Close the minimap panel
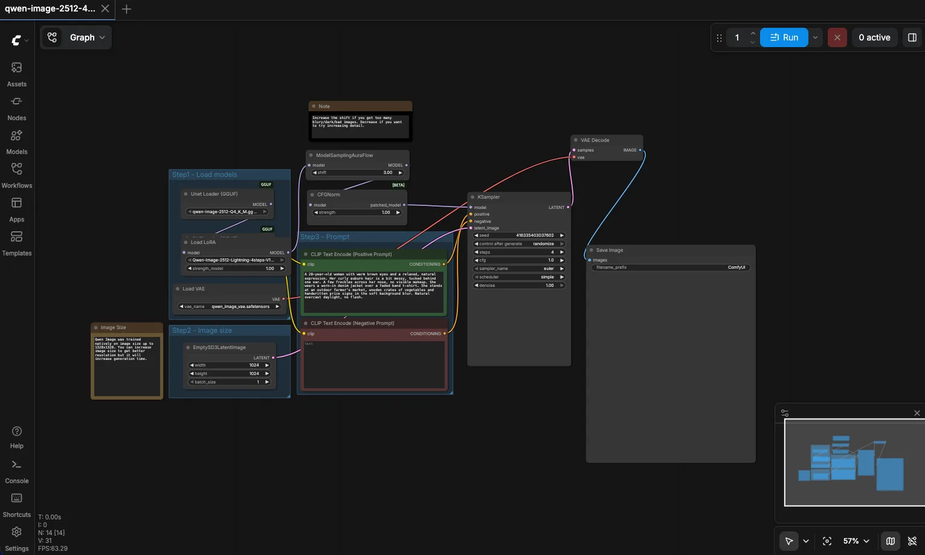The width and height of the screenshot is (925, 555). click(917, 413)
